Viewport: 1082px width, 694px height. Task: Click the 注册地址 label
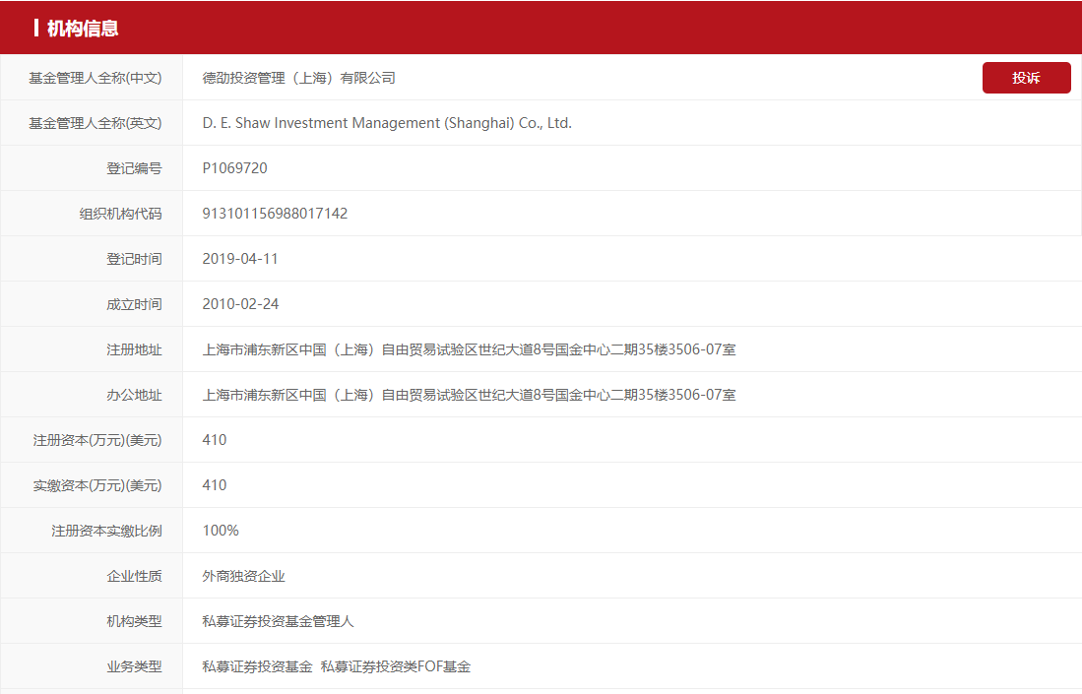[x=134, y=349]
